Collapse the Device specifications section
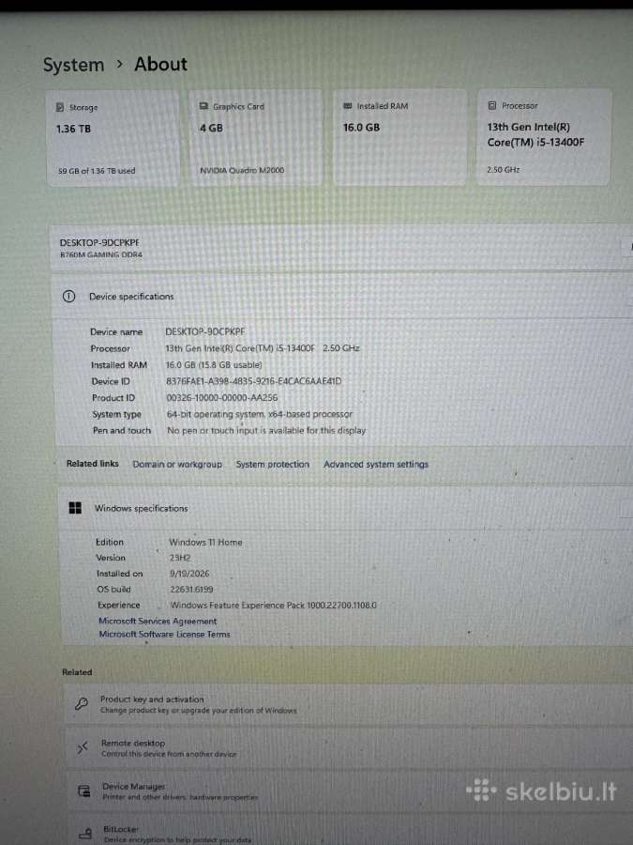This screenshot has width=633, height=845. [x=344, y=296]
